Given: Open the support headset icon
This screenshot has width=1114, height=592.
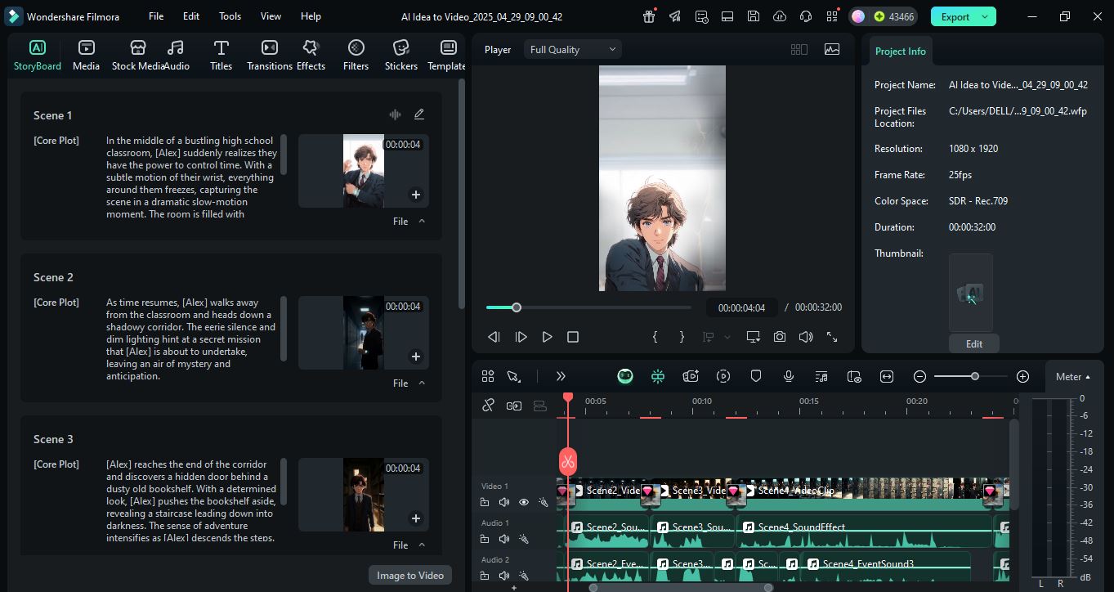Looking at the screenshot, I should click(806, 16).
